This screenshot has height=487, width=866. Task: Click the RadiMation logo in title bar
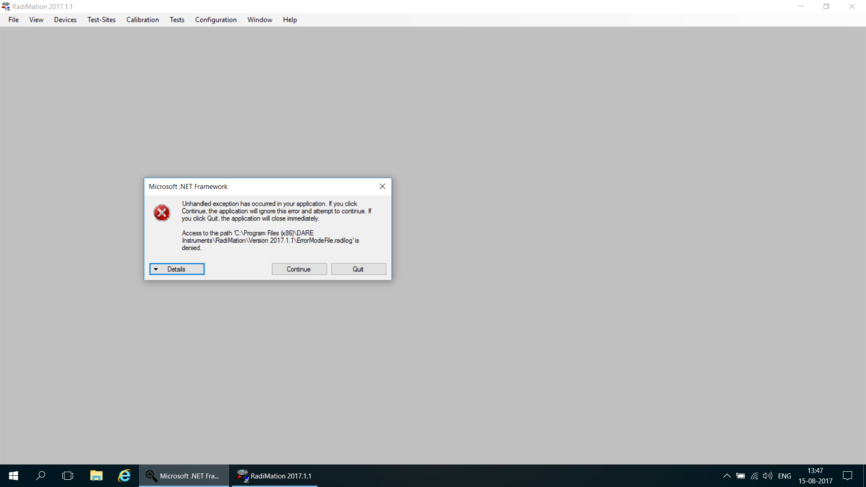5,6
